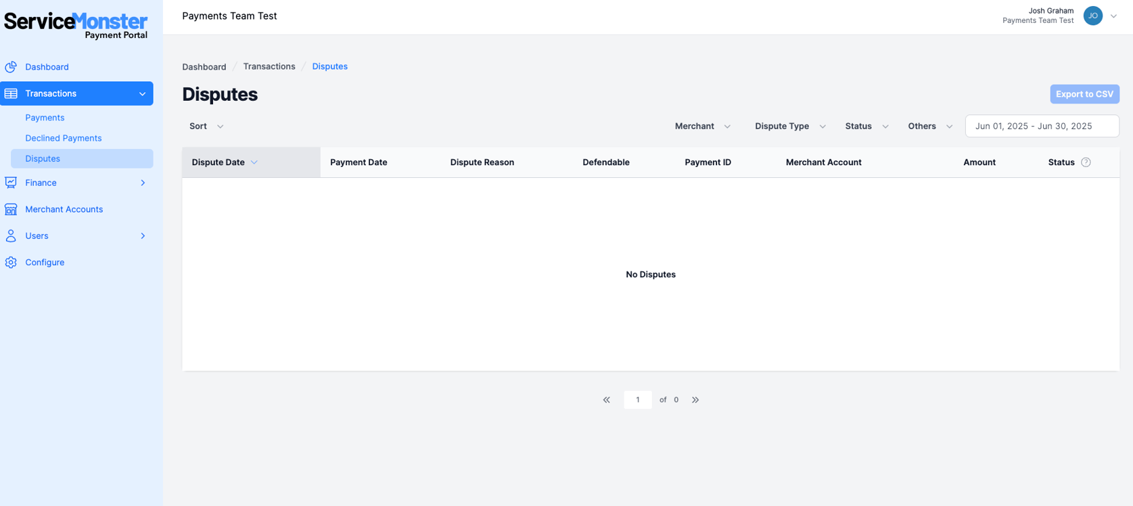Click the Dashboard pie chart icon
1133x506 pixels.
(11, 67)
